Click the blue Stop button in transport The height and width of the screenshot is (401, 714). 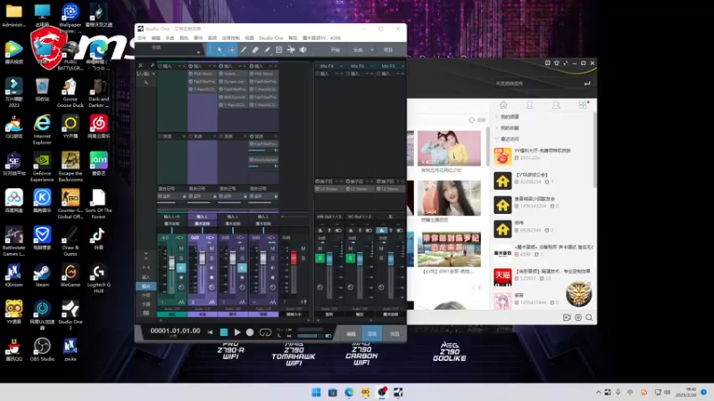pyautogui.click(x=224, y=332)
